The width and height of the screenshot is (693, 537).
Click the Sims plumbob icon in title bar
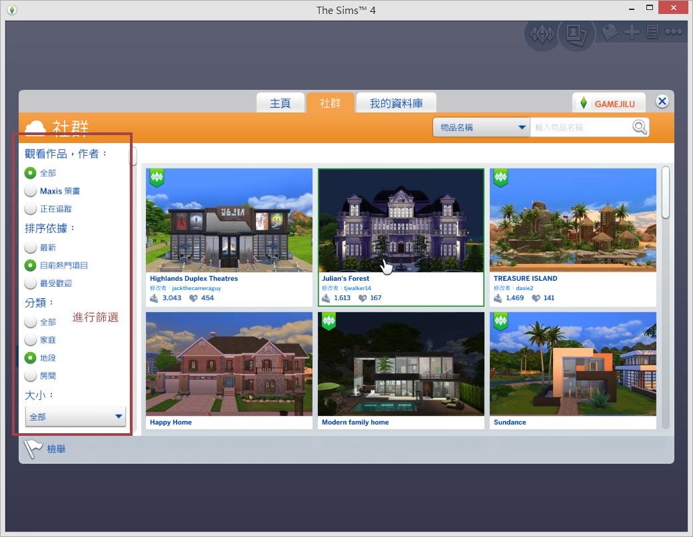click(12, 10)
